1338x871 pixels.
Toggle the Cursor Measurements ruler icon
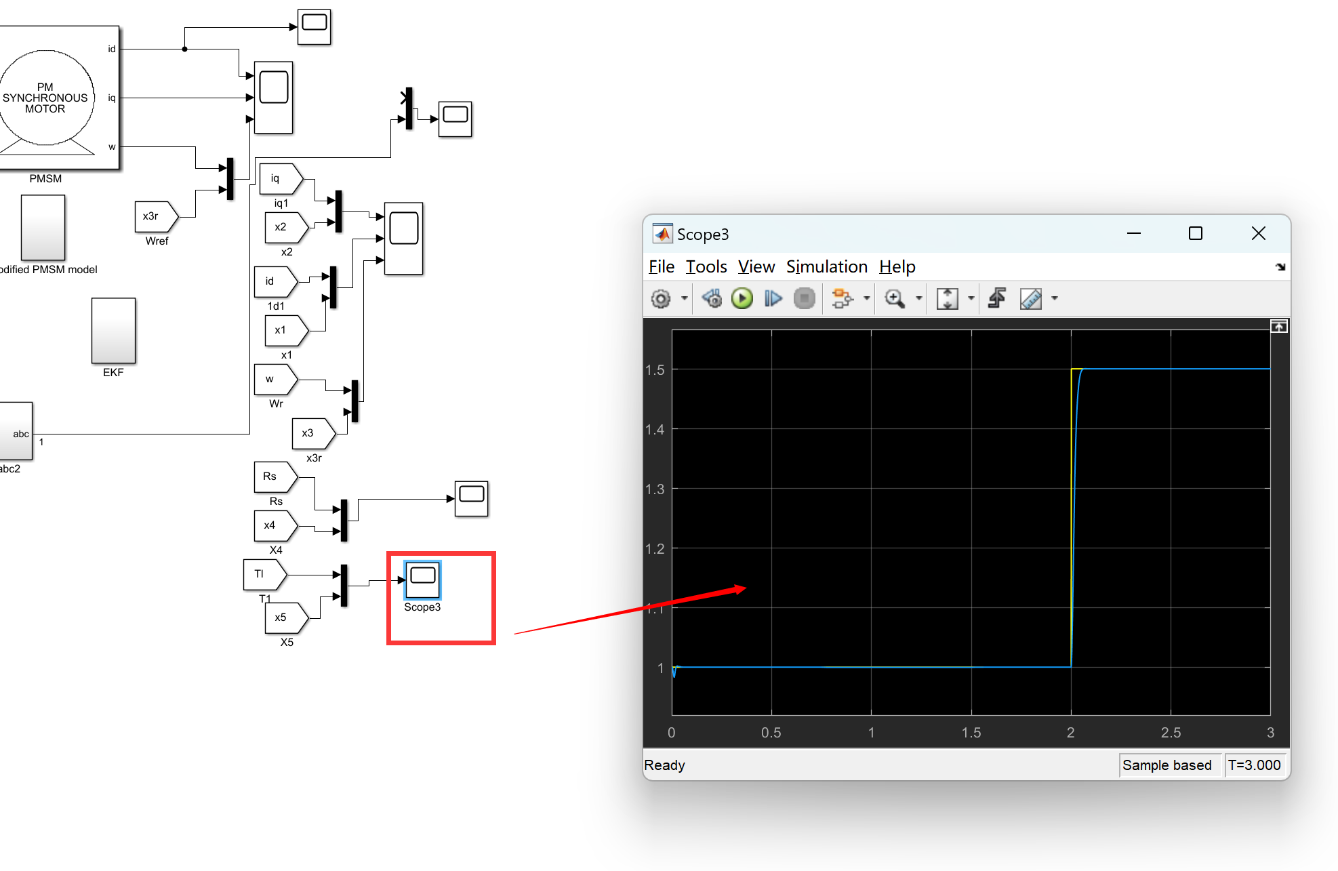pyautogui.click(x=1030, y=299)
